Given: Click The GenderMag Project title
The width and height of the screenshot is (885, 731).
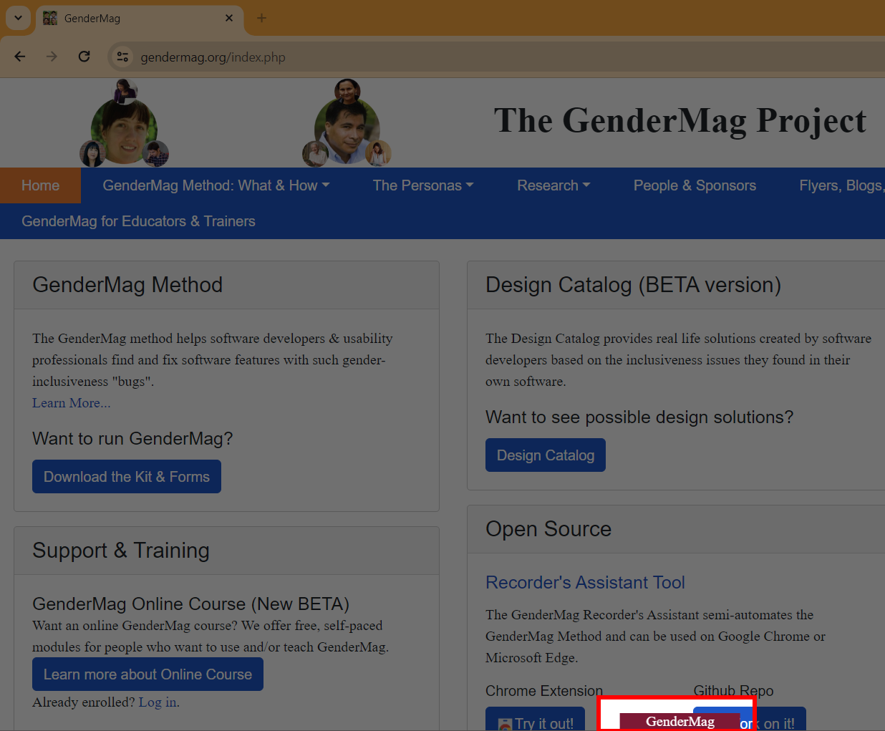Looking at the screenshot, I should tap(680, 120).
